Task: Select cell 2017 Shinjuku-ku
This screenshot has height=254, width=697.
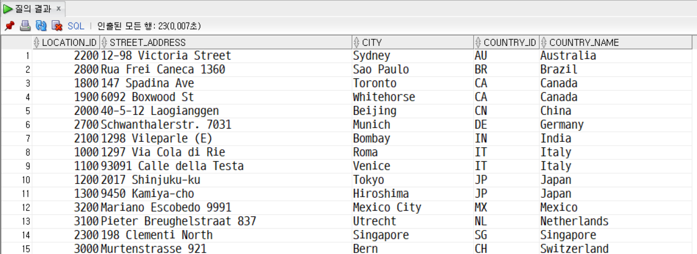Action: (x=226, y=180)
